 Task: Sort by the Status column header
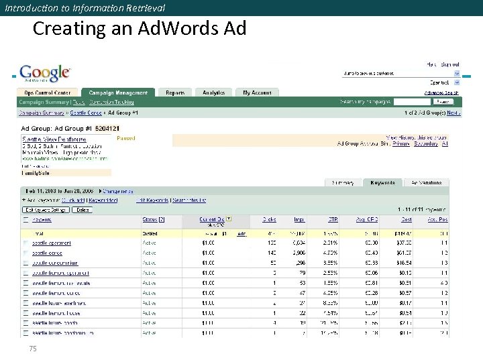click(150, 219)
